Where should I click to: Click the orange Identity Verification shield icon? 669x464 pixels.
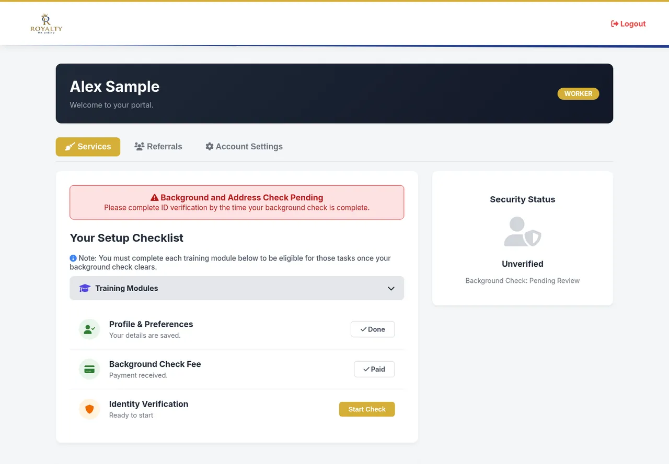(89, 409)
